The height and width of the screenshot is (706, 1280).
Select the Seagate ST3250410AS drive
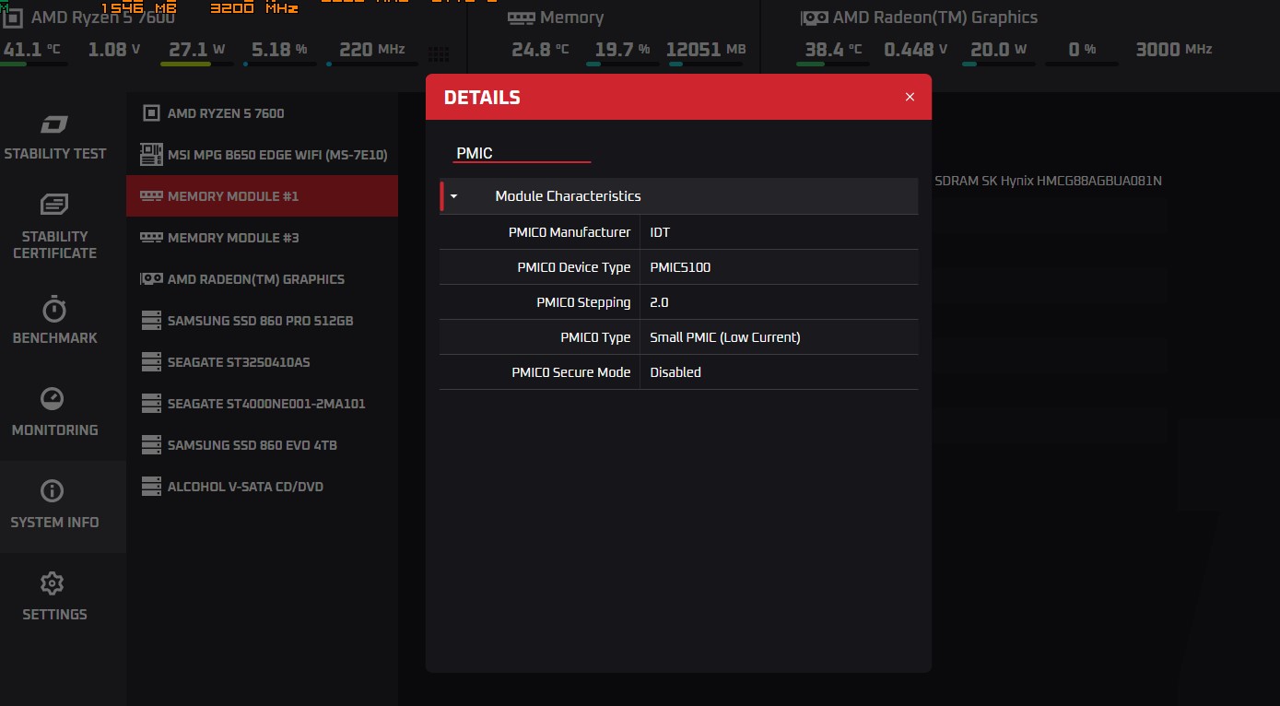(262, 362)
